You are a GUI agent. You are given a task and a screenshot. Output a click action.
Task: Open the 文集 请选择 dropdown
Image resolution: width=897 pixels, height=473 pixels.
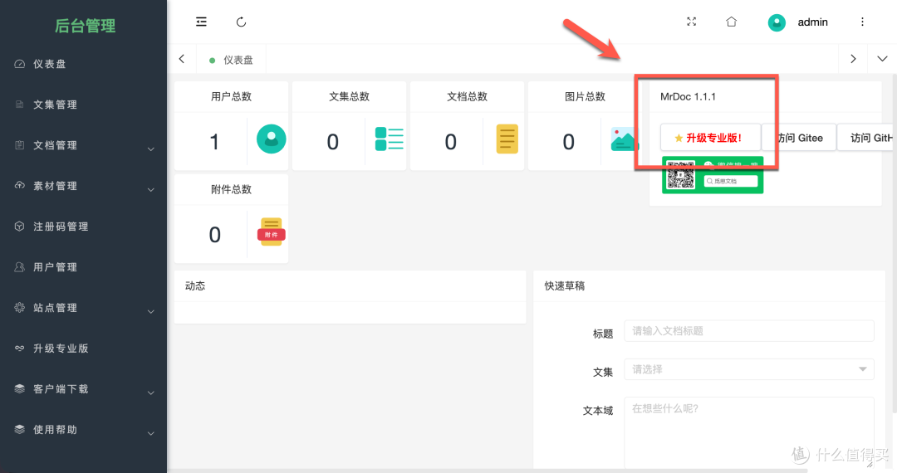pyautogui.click(x=749, y=369)
